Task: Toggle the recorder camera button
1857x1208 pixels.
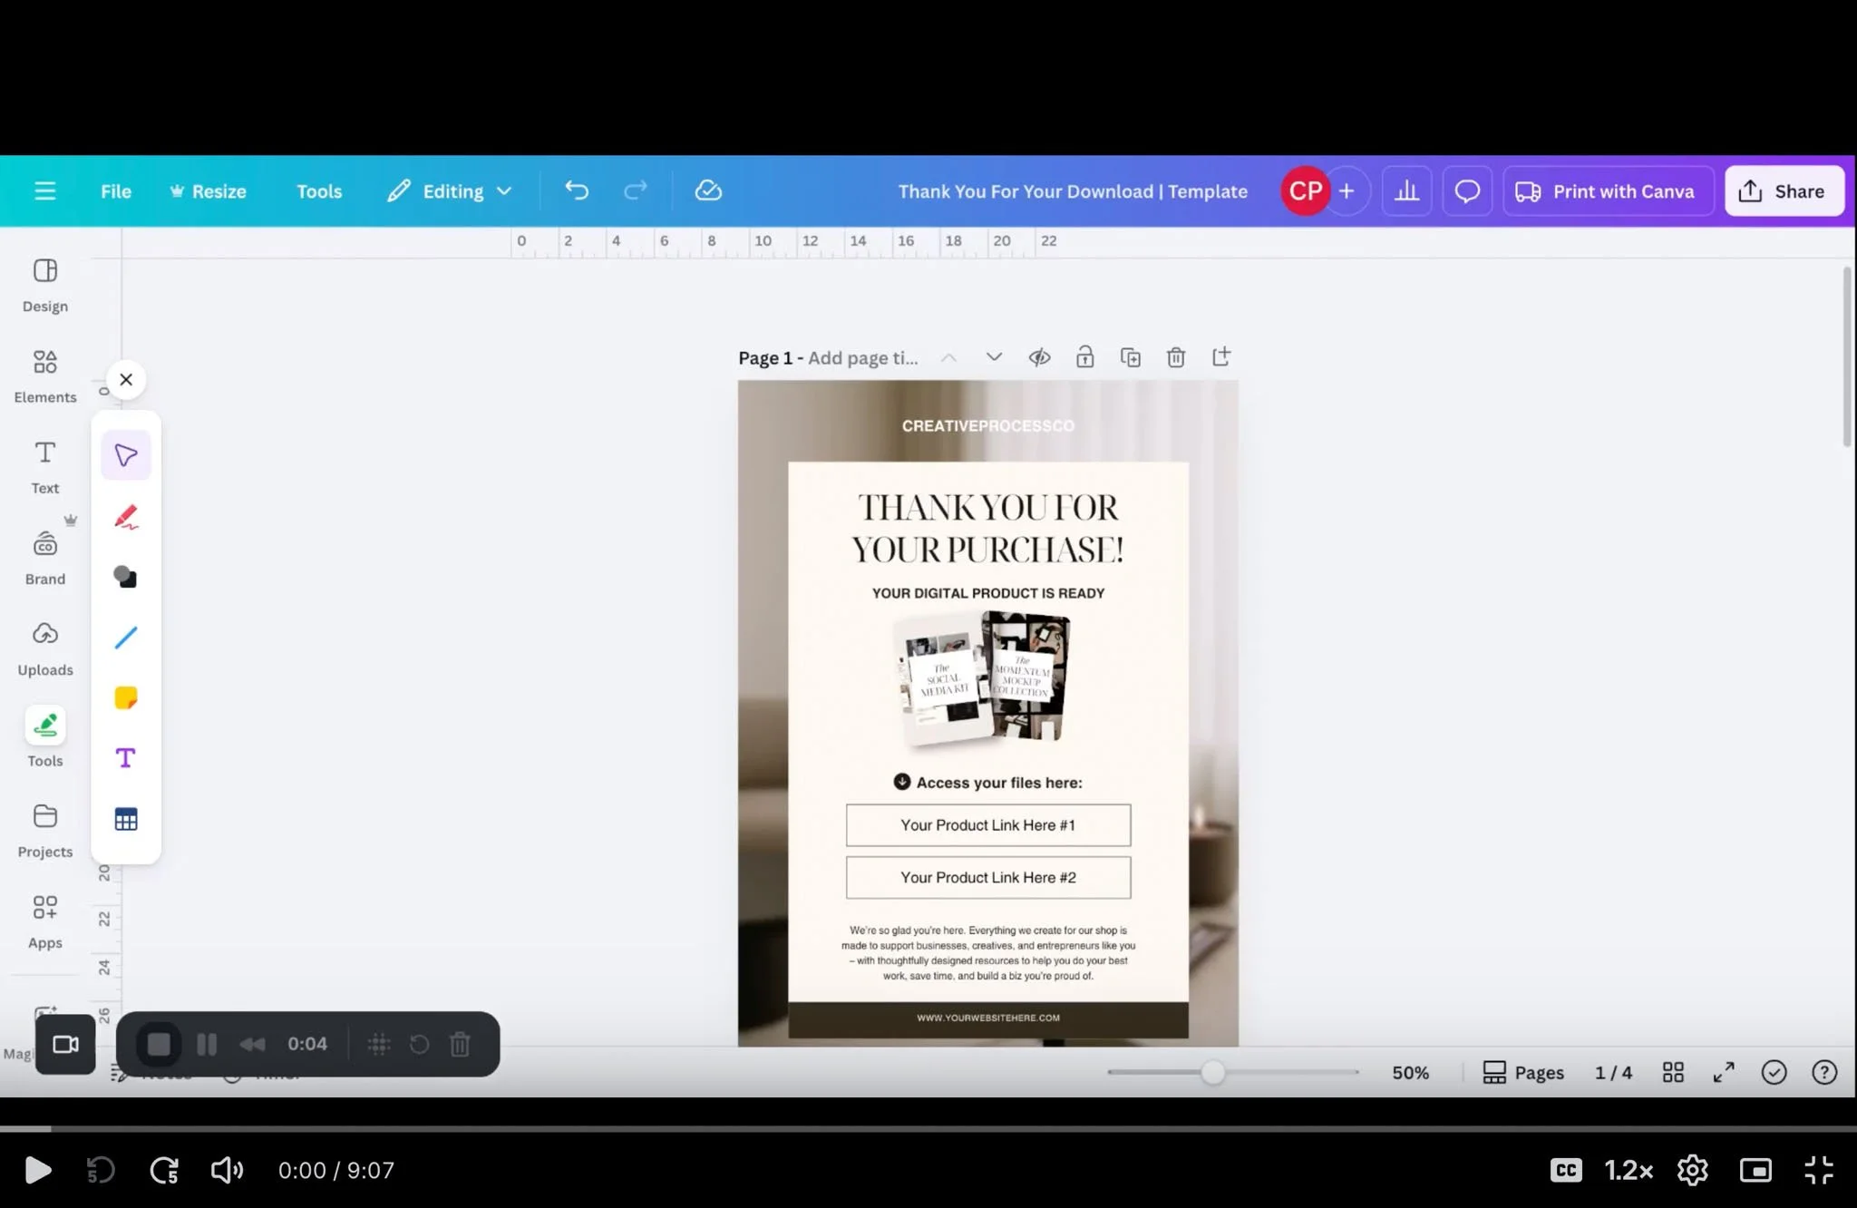Action: click(65, 1045)
